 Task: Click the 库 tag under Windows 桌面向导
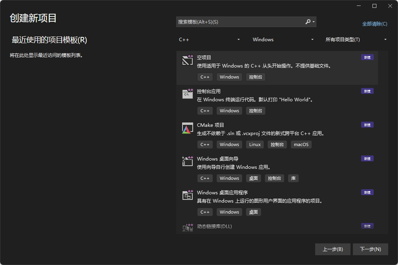pos(294,178)
